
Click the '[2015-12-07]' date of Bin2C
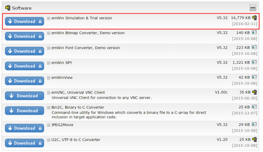tap(245, 113)
